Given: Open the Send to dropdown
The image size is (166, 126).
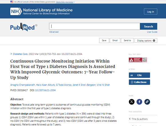Looking at the screenshot, I should pos(127,40).
